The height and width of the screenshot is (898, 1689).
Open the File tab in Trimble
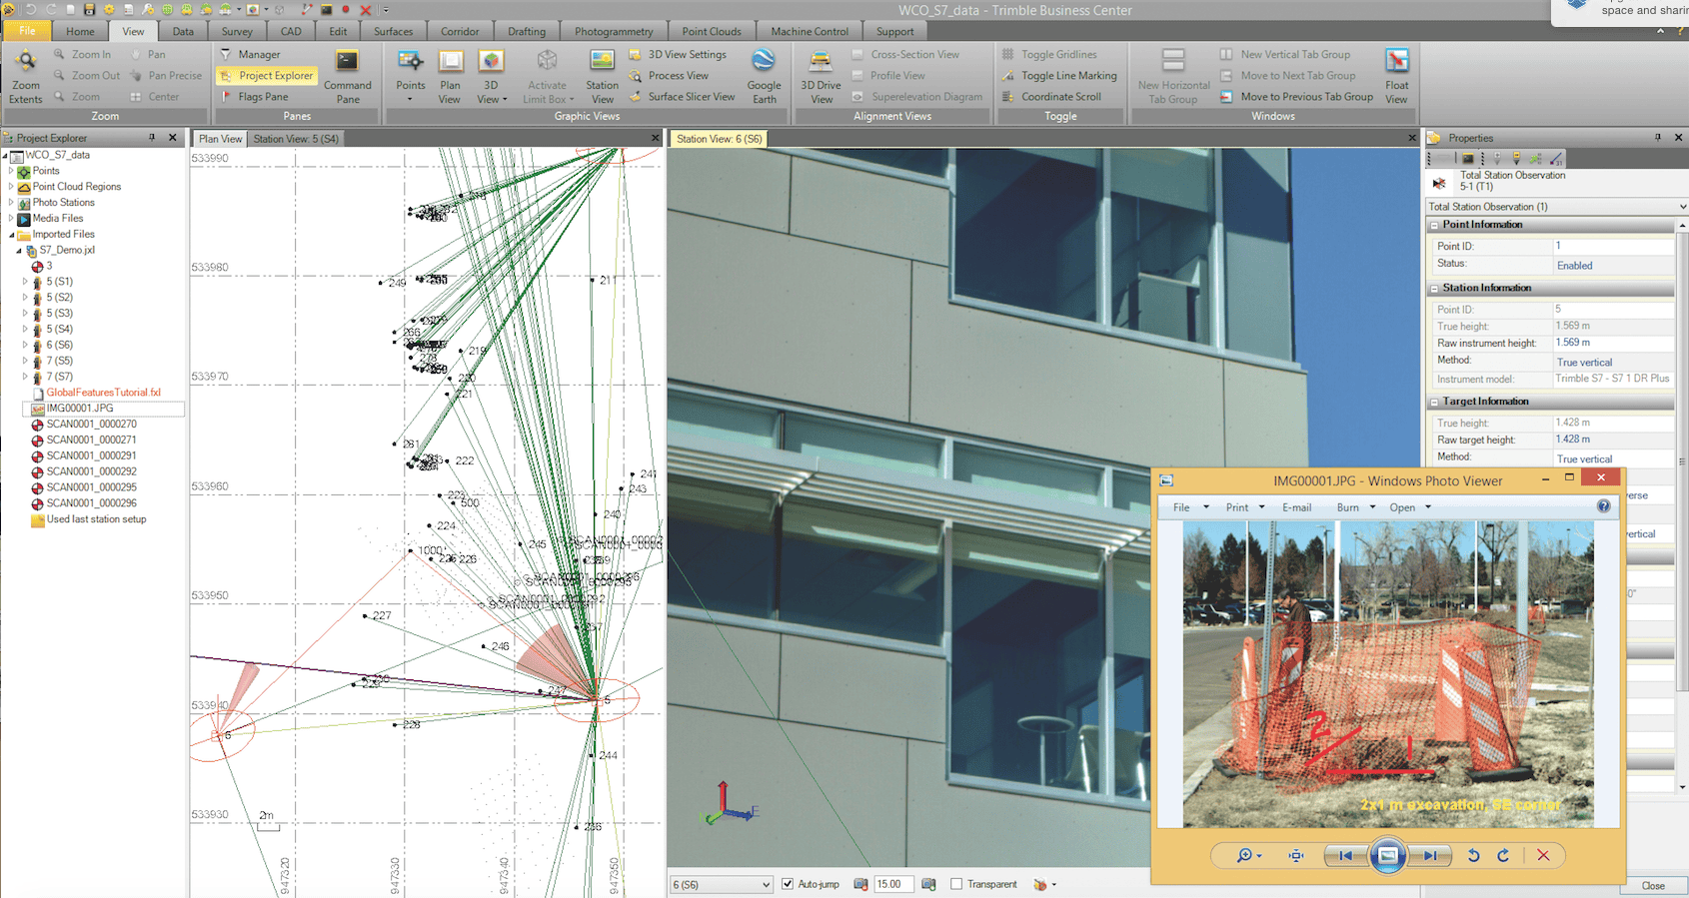click(27, 31)
